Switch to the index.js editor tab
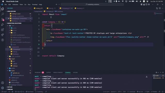This screenshot has height=93, width=165. click(38, 8)
